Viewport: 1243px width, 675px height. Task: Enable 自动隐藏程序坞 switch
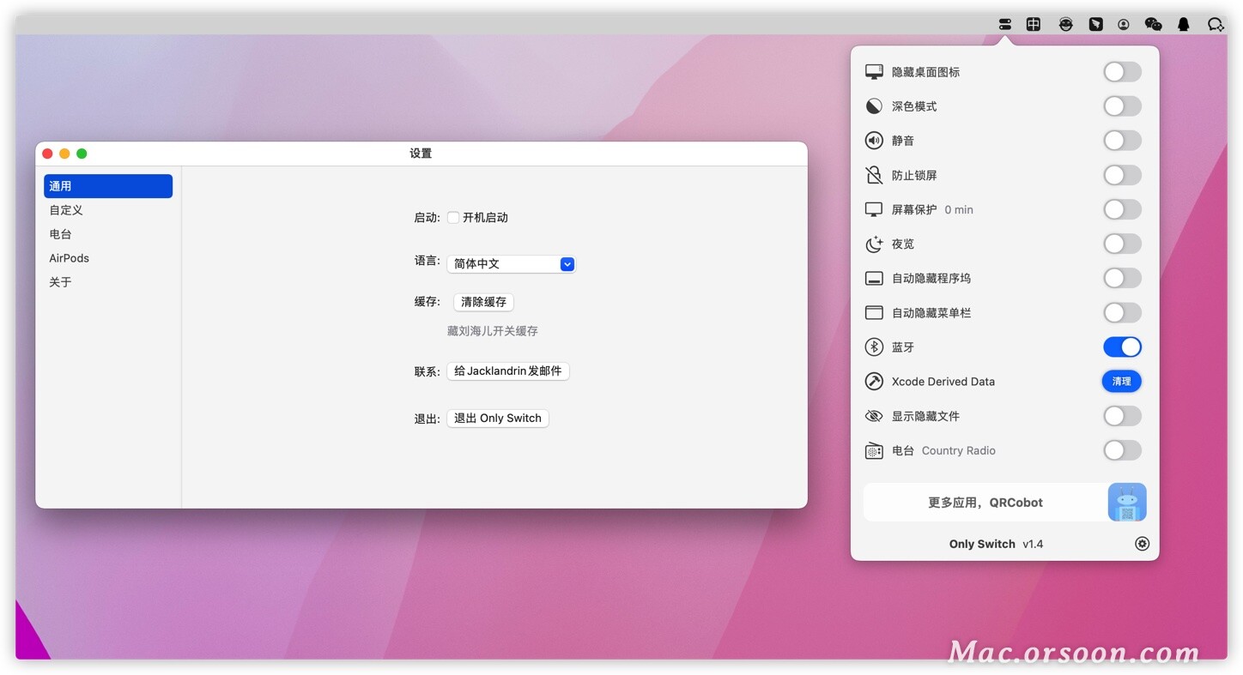(1122, 278)
